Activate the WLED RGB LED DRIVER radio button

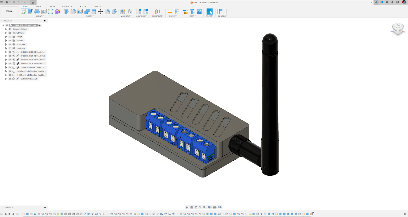click(40, 25)
